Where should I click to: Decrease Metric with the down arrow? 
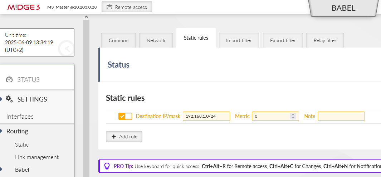[x=293, y=118]
